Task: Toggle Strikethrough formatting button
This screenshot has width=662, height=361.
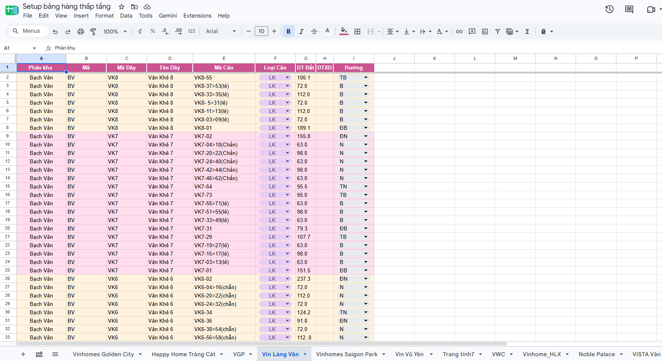Action: 314,32
